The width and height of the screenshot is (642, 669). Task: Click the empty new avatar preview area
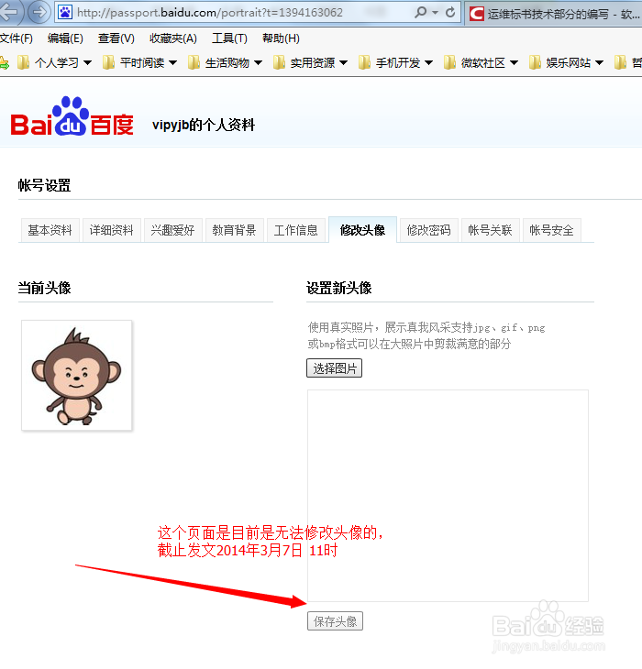(448, 496)
